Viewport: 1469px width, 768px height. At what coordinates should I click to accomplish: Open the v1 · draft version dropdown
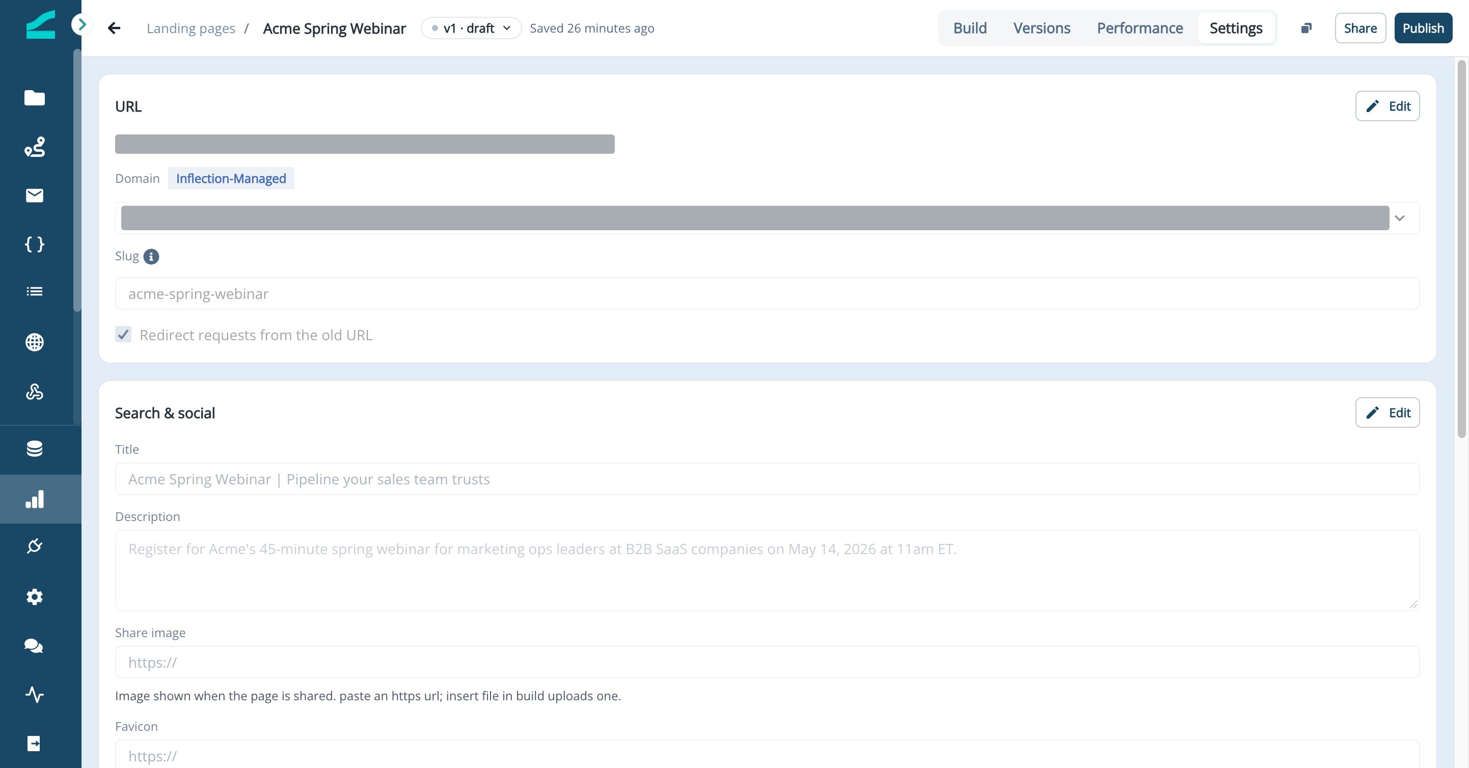click(471, 28)
